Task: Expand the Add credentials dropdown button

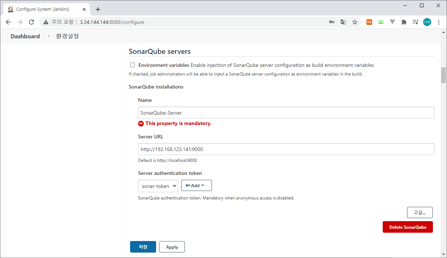Action: coord(196,185)
